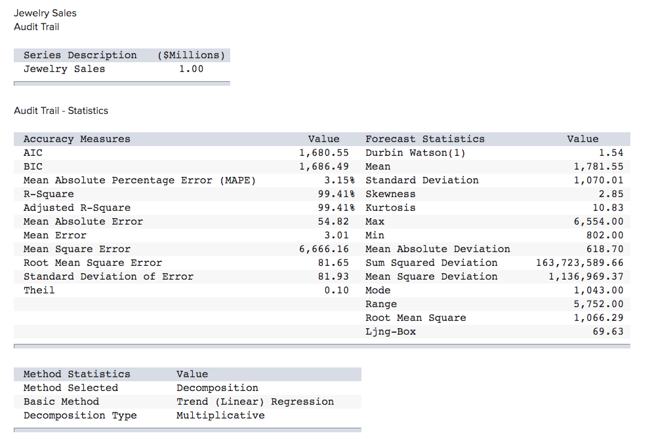Image resolution: width=654 pixels, height=448 pixels.
Task: Select the 'Durbin Watson(1)' label
Action: coord(415,153)
